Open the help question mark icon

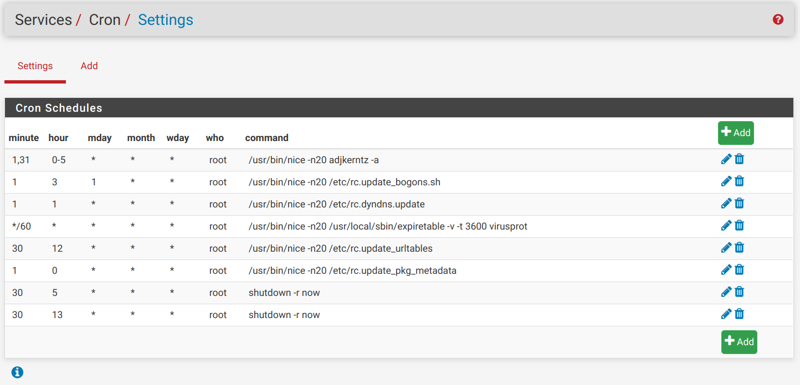click(x=778, y=20)
